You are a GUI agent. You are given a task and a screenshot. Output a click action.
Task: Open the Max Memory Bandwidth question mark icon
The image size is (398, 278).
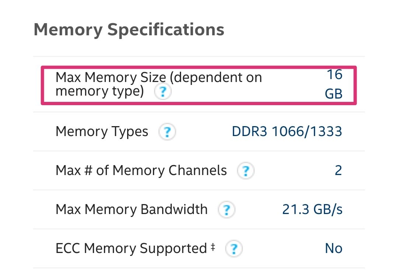point(227,210)
